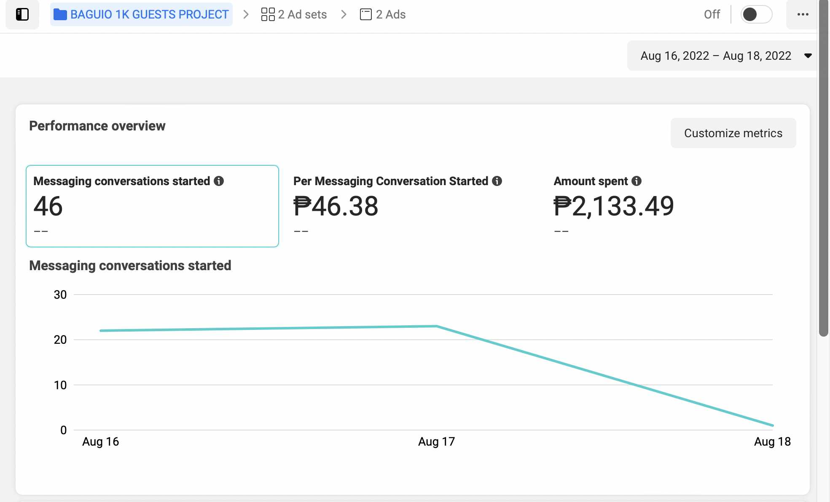Click the ad sets grid icon
830x502 pixels.
pyautogui.click(x=268, y=14)
